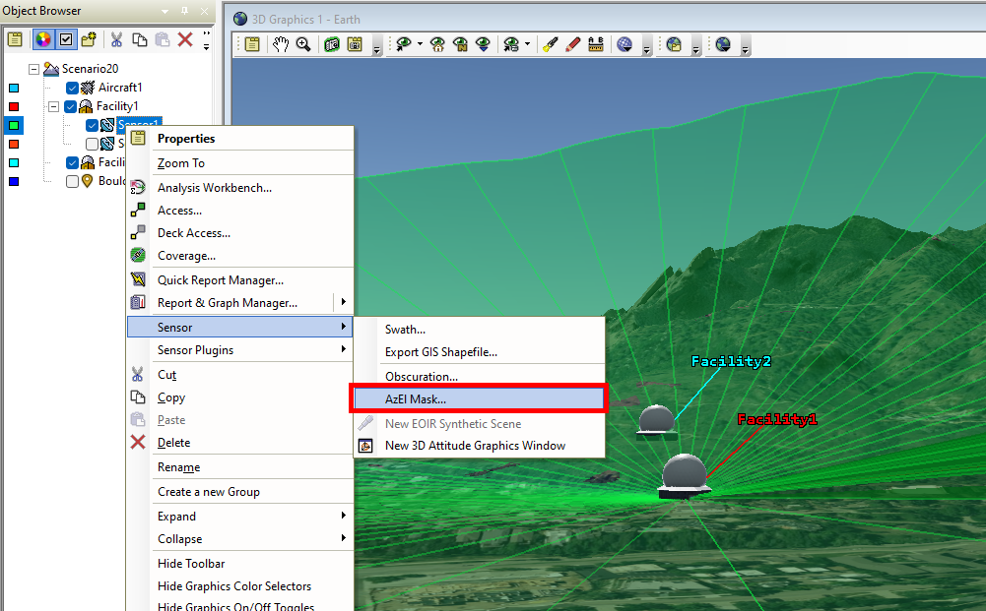Click the red Delete X icon
Screen dimensions: 986x611
point(184,38)
